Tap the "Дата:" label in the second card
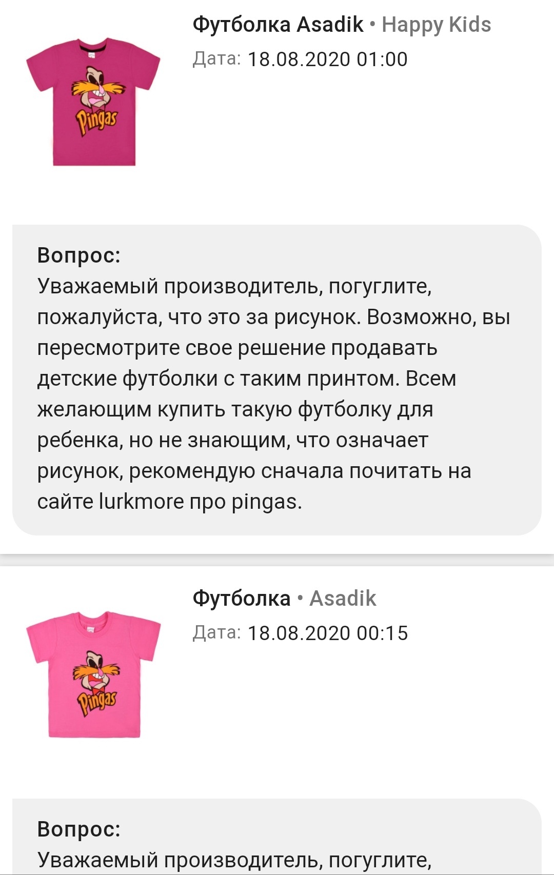Image resolution: width=554 pixels, height=875 pixels. pos(216,633)
